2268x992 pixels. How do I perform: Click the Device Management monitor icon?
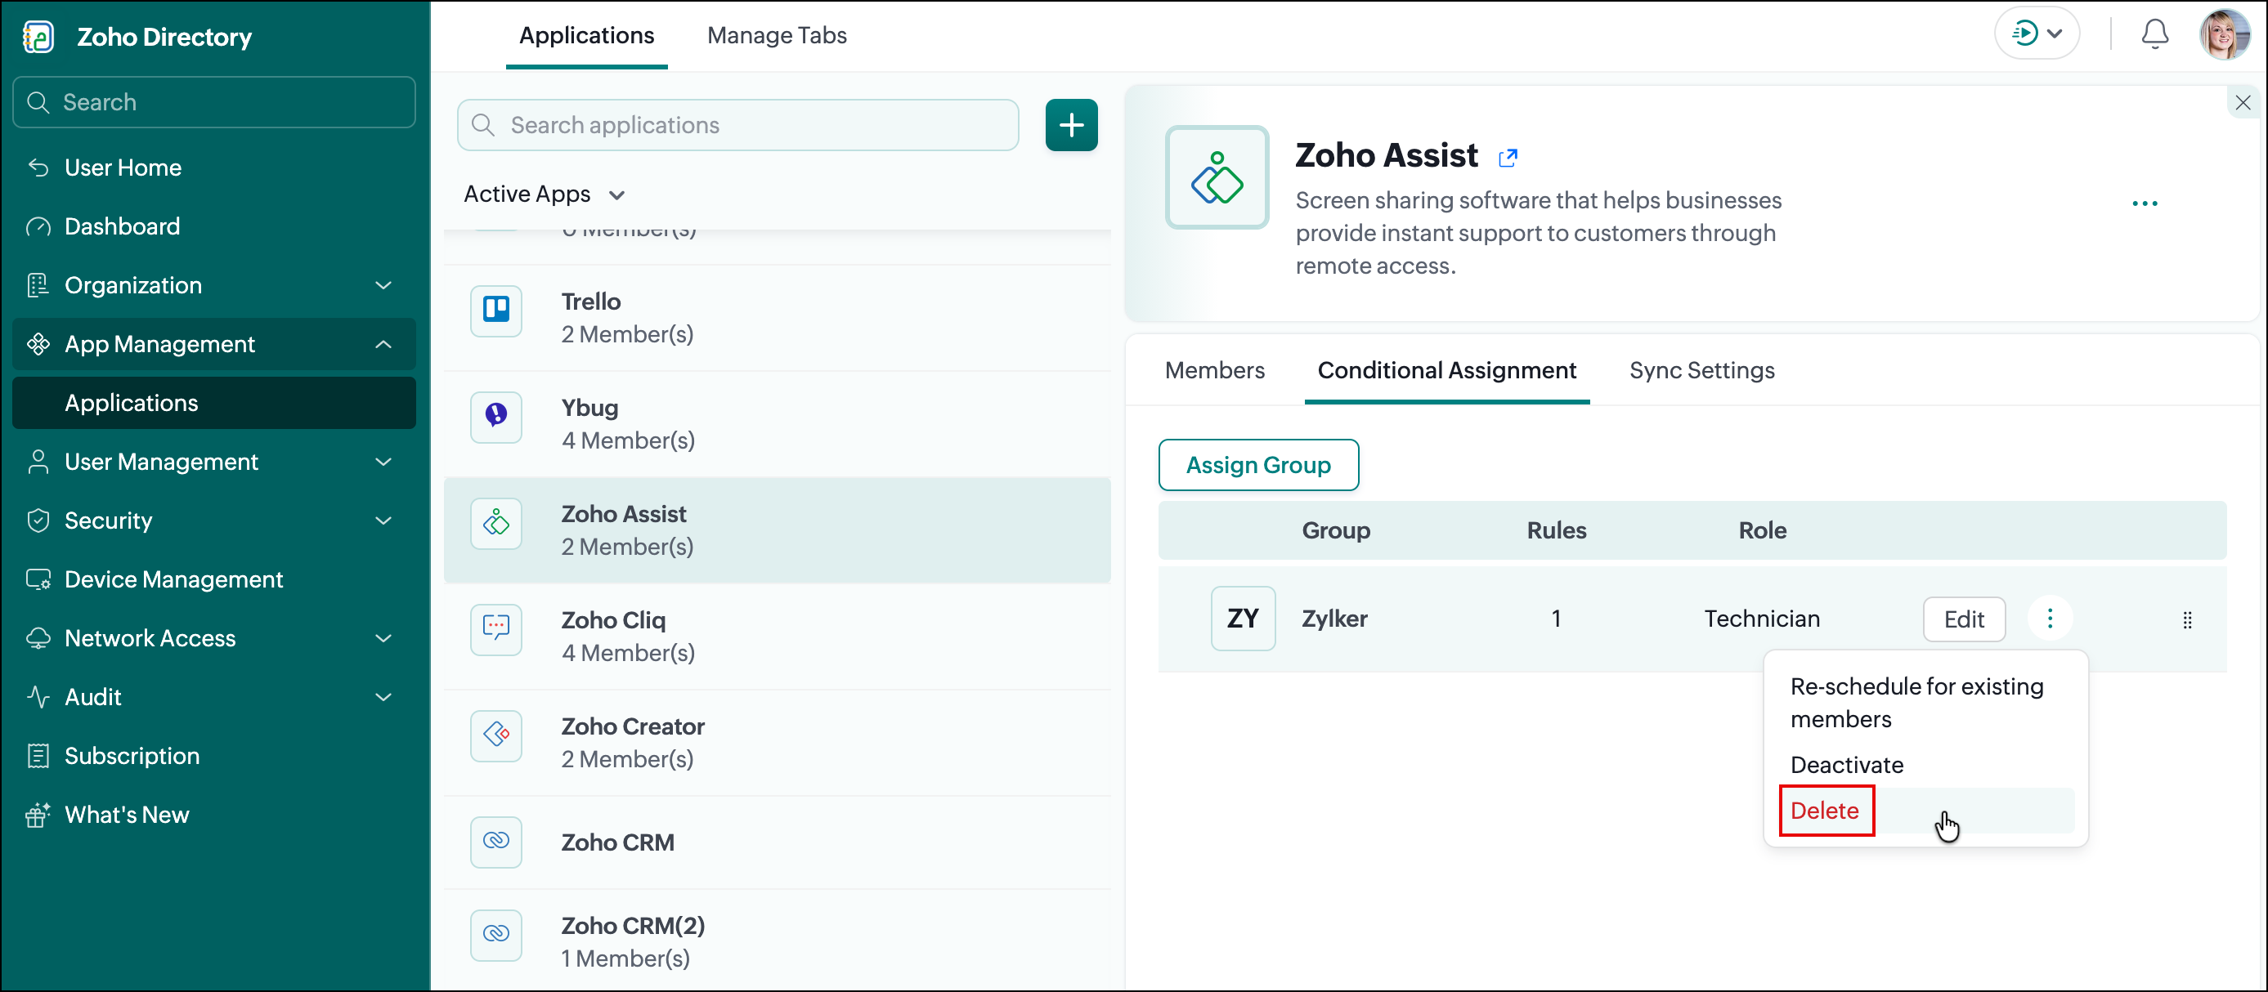click(38, 579)
